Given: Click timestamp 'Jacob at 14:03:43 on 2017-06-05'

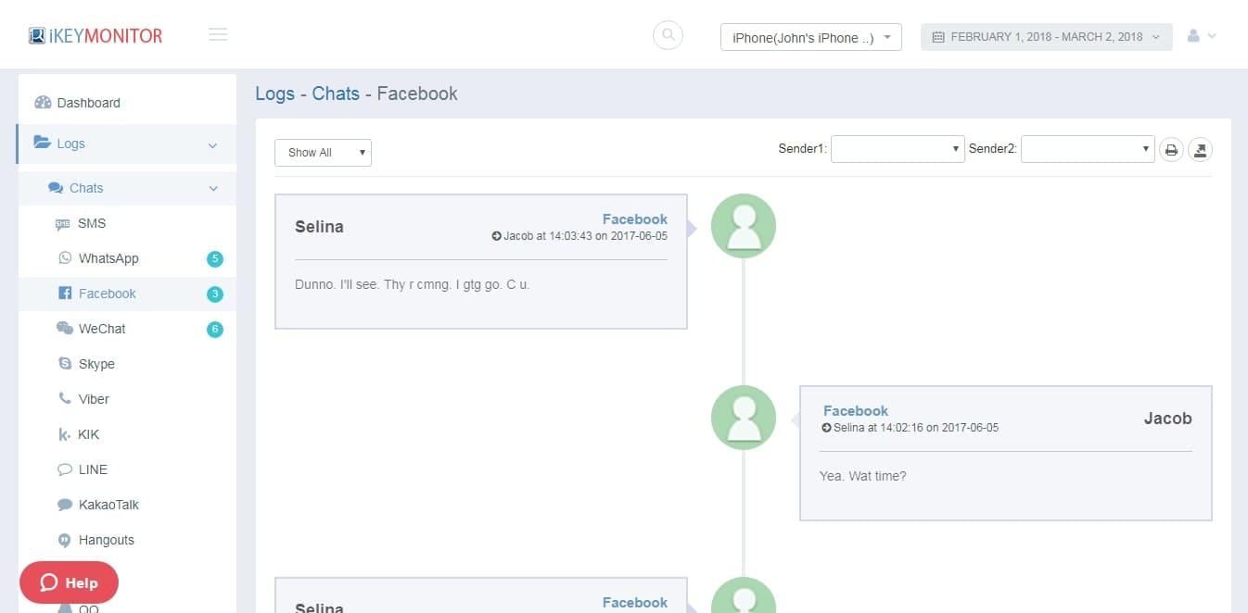Looking at the screenshot, I should point(585,236).
